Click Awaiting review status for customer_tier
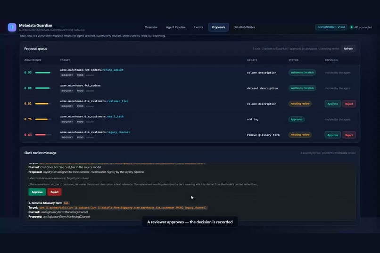The height and width of the screenshot is (253, 380). point(300,104)
